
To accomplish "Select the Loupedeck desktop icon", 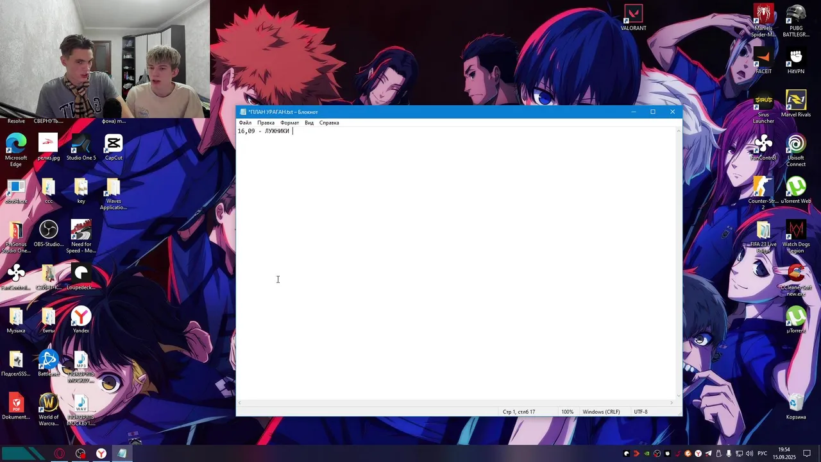I will pos(81,277).
